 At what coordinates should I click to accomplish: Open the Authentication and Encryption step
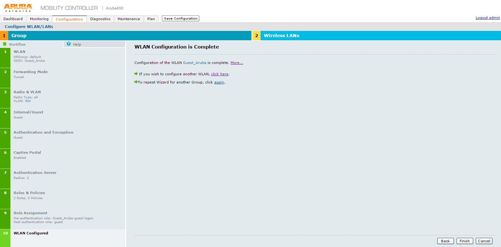pos(63,138)
